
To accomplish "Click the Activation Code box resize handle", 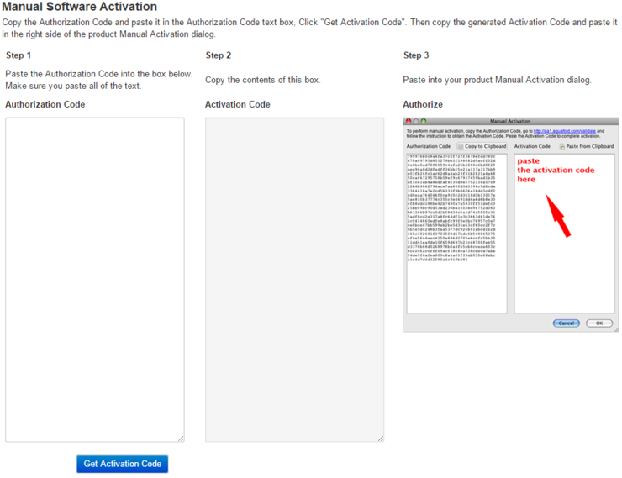I will tap(381, 439).
